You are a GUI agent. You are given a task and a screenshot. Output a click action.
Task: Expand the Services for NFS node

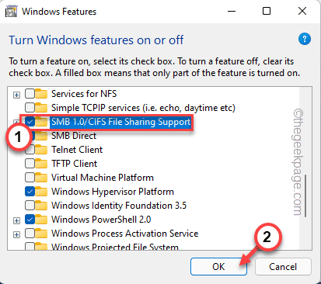point(16,95)
